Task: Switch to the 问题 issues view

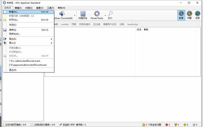Action: 189,15
